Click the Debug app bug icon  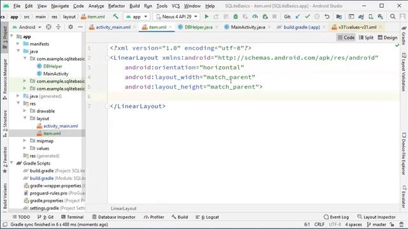(x=235, y=17)
